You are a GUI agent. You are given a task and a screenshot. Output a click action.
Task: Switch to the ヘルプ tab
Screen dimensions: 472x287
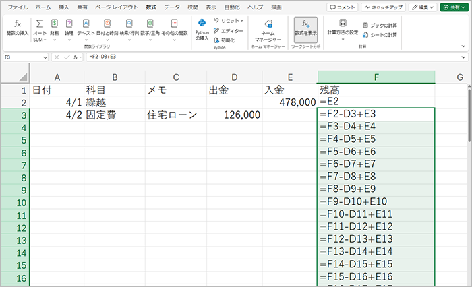256,7
